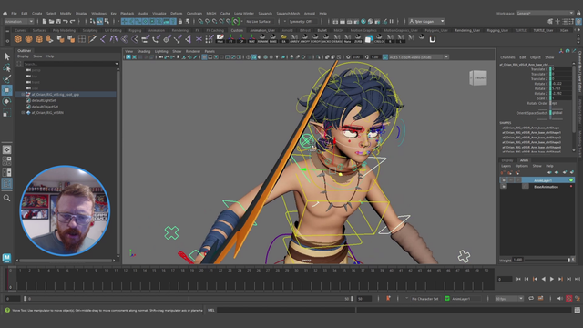Toggle audio mute icon in range bar

pos(559,299)
